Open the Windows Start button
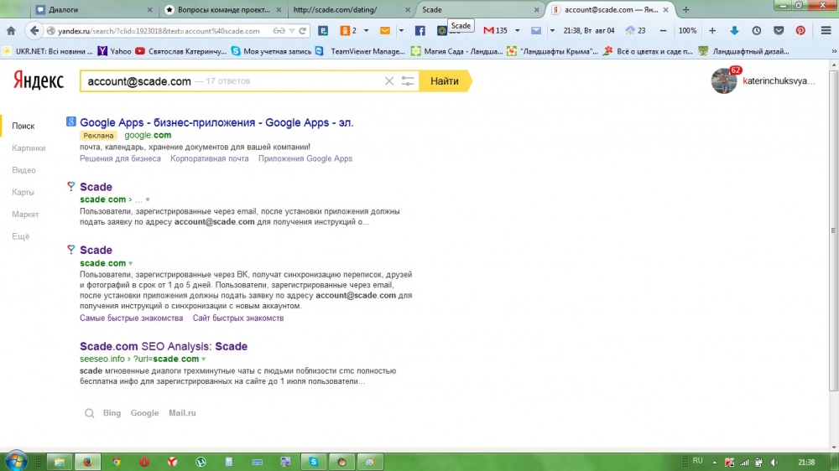 [x=15, y=462]
